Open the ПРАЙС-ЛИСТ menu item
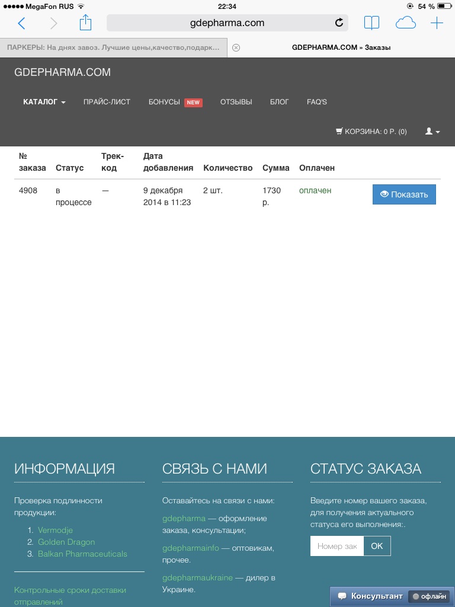The width and height of the screenshot is (455, 607). (107, 102)
